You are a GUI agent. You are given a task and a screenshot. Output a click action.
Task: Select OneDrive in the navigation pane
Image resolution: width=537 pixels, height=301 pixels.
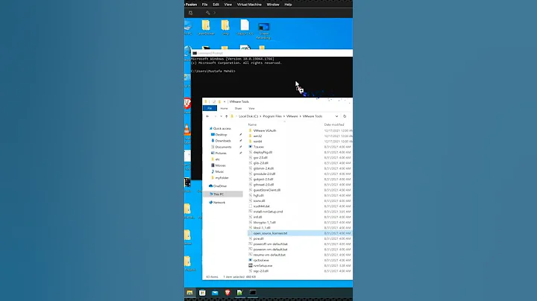[220, 186]
